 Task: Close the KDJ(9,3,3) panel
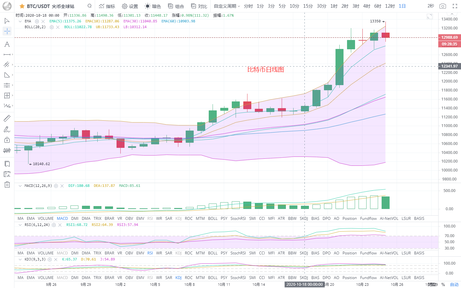pyautogui.click(x=56, y=260)
